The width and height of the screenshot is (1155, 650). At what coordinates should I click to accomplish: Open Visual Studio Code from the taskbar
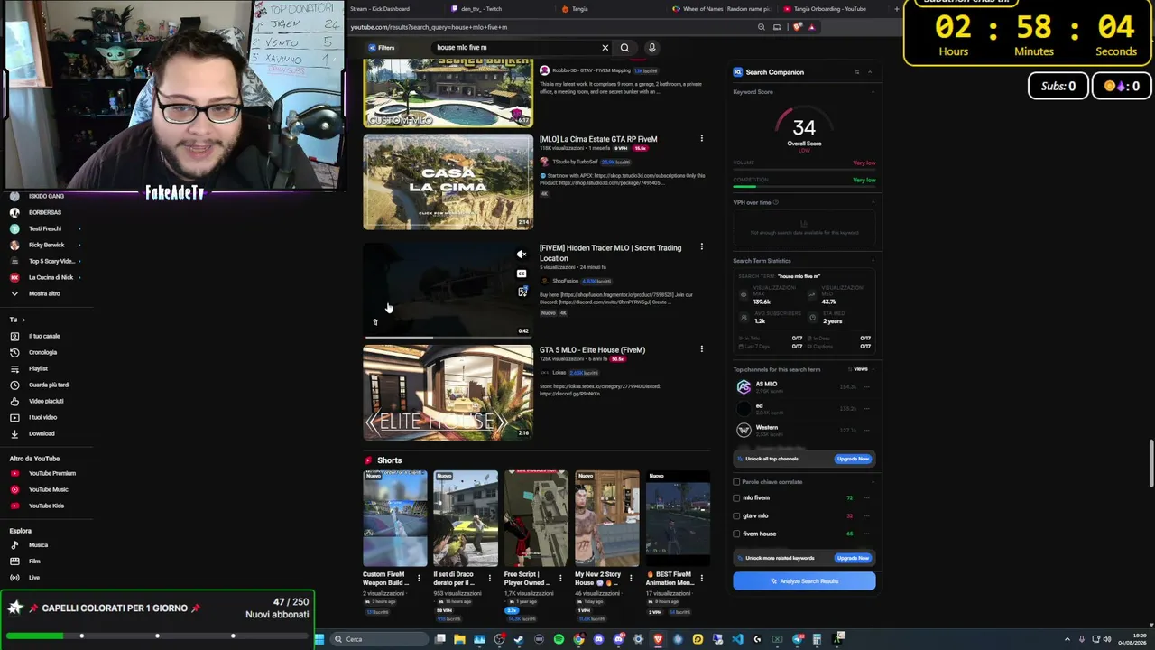(x=737, y=639)
